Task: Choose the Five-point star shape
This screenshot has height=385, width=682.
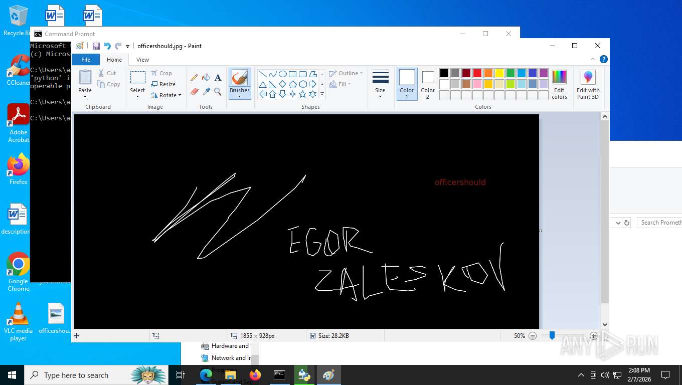Action: point(302,94)
